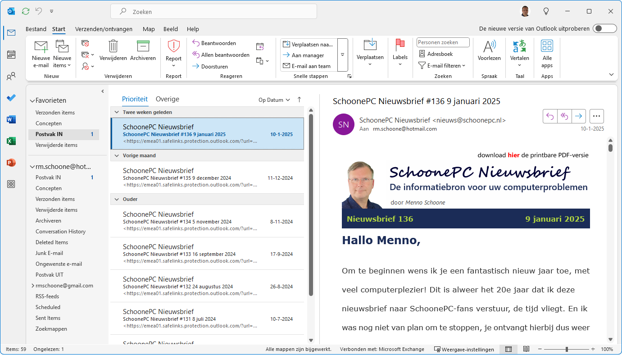Image resolution: width=622 pixels, height=355 pixels.
Task: Open the Adresboek
Action: coord(436,54)
